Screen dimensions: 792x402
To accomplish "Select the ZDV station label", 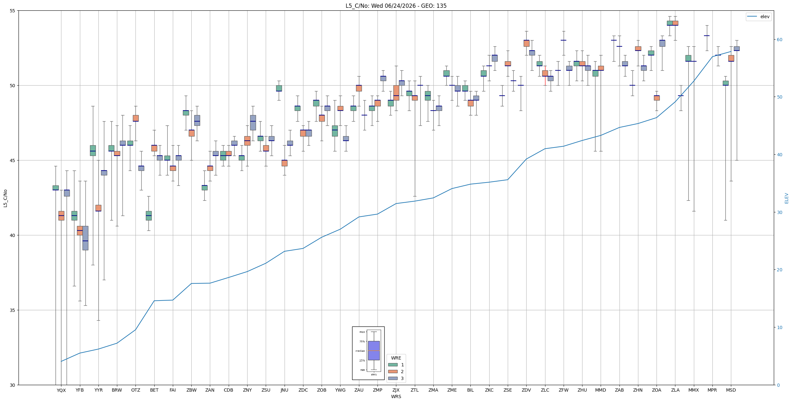I will 526,390.
